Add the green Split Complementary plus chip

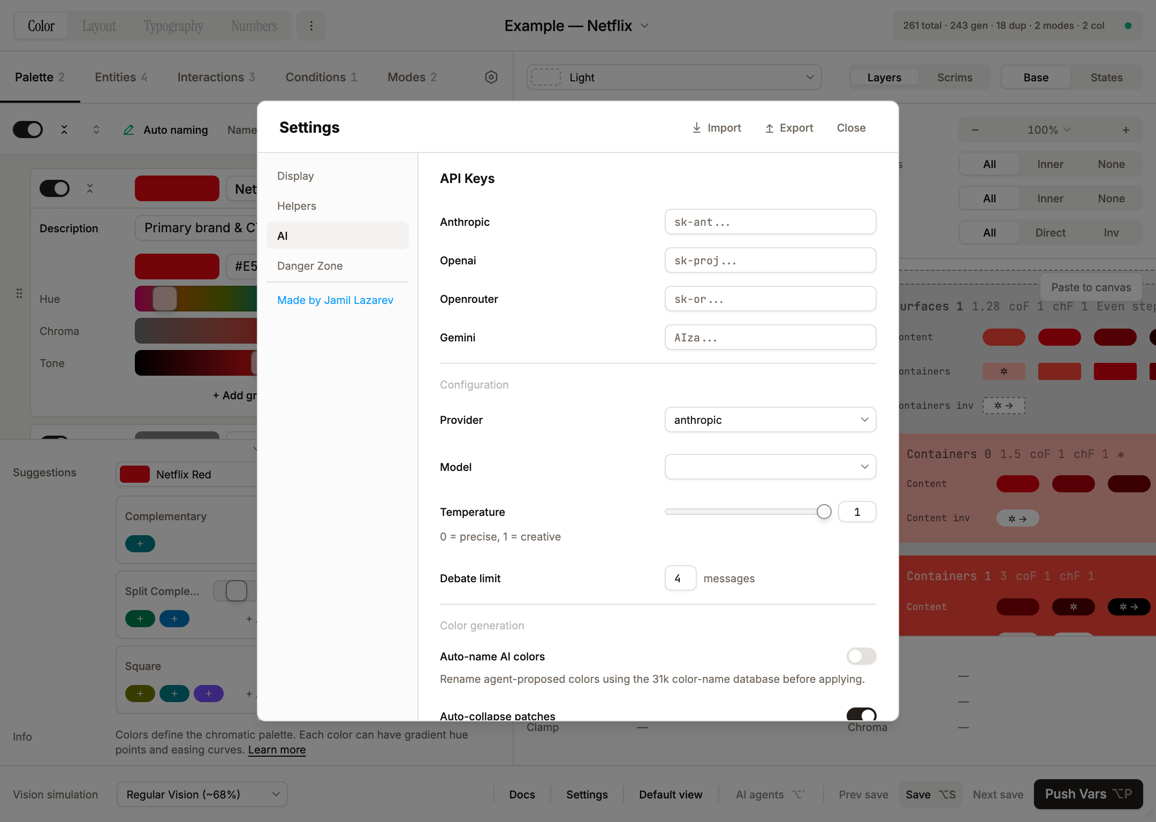[140, 619]
